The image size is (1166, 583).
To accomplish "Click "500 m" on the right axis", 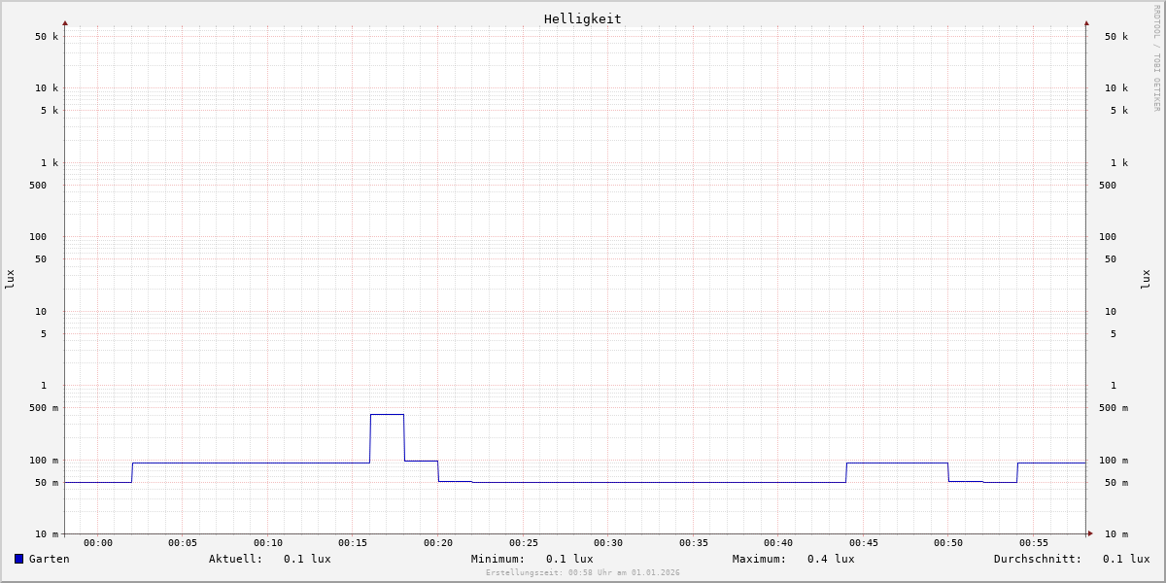I will (x=1114, y=408).
